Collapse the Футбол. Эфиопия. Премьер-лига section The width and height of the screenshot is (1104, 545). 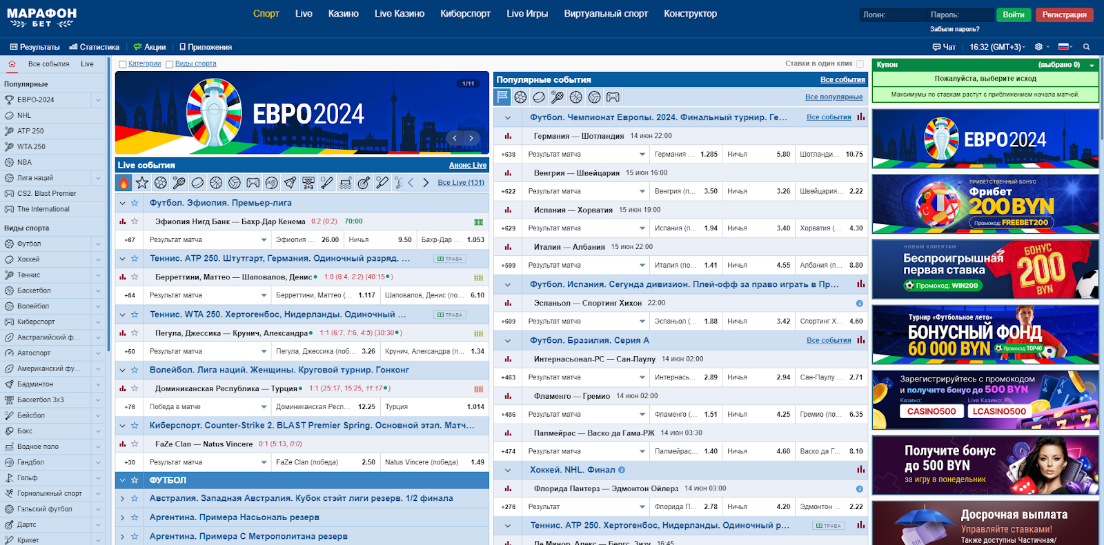click(x=123, y=203)
